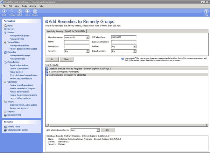Click the Back toolbar icon
Image resolution: width=210 pixels, height=153 pixels.
coord(4,11)
